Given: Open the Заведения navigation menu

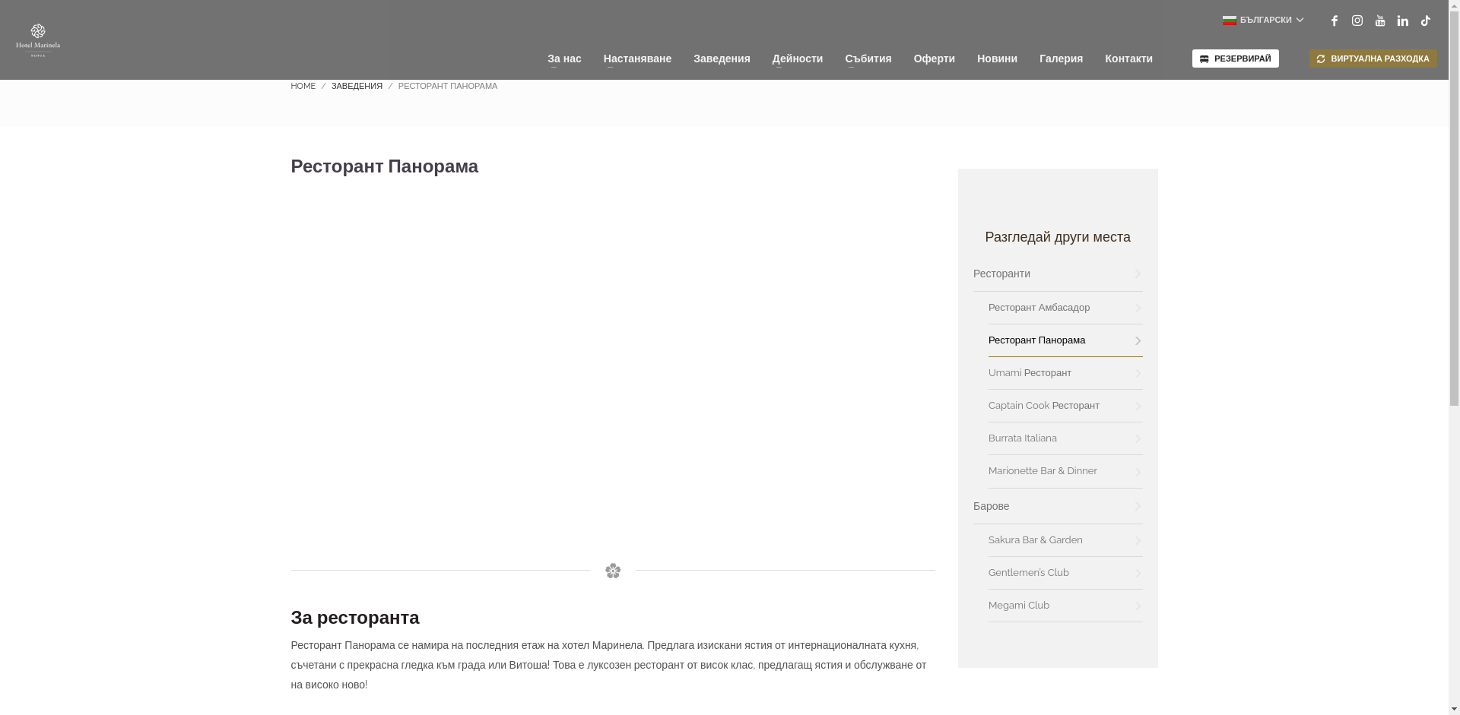Looking at the screenshot, I should click(721, 59).
